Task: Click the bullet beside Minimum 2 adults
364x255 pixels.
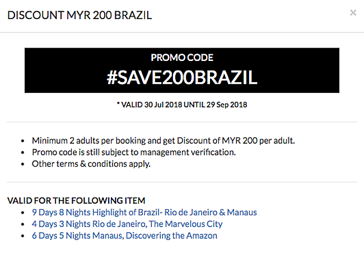Action: (22, 141)
